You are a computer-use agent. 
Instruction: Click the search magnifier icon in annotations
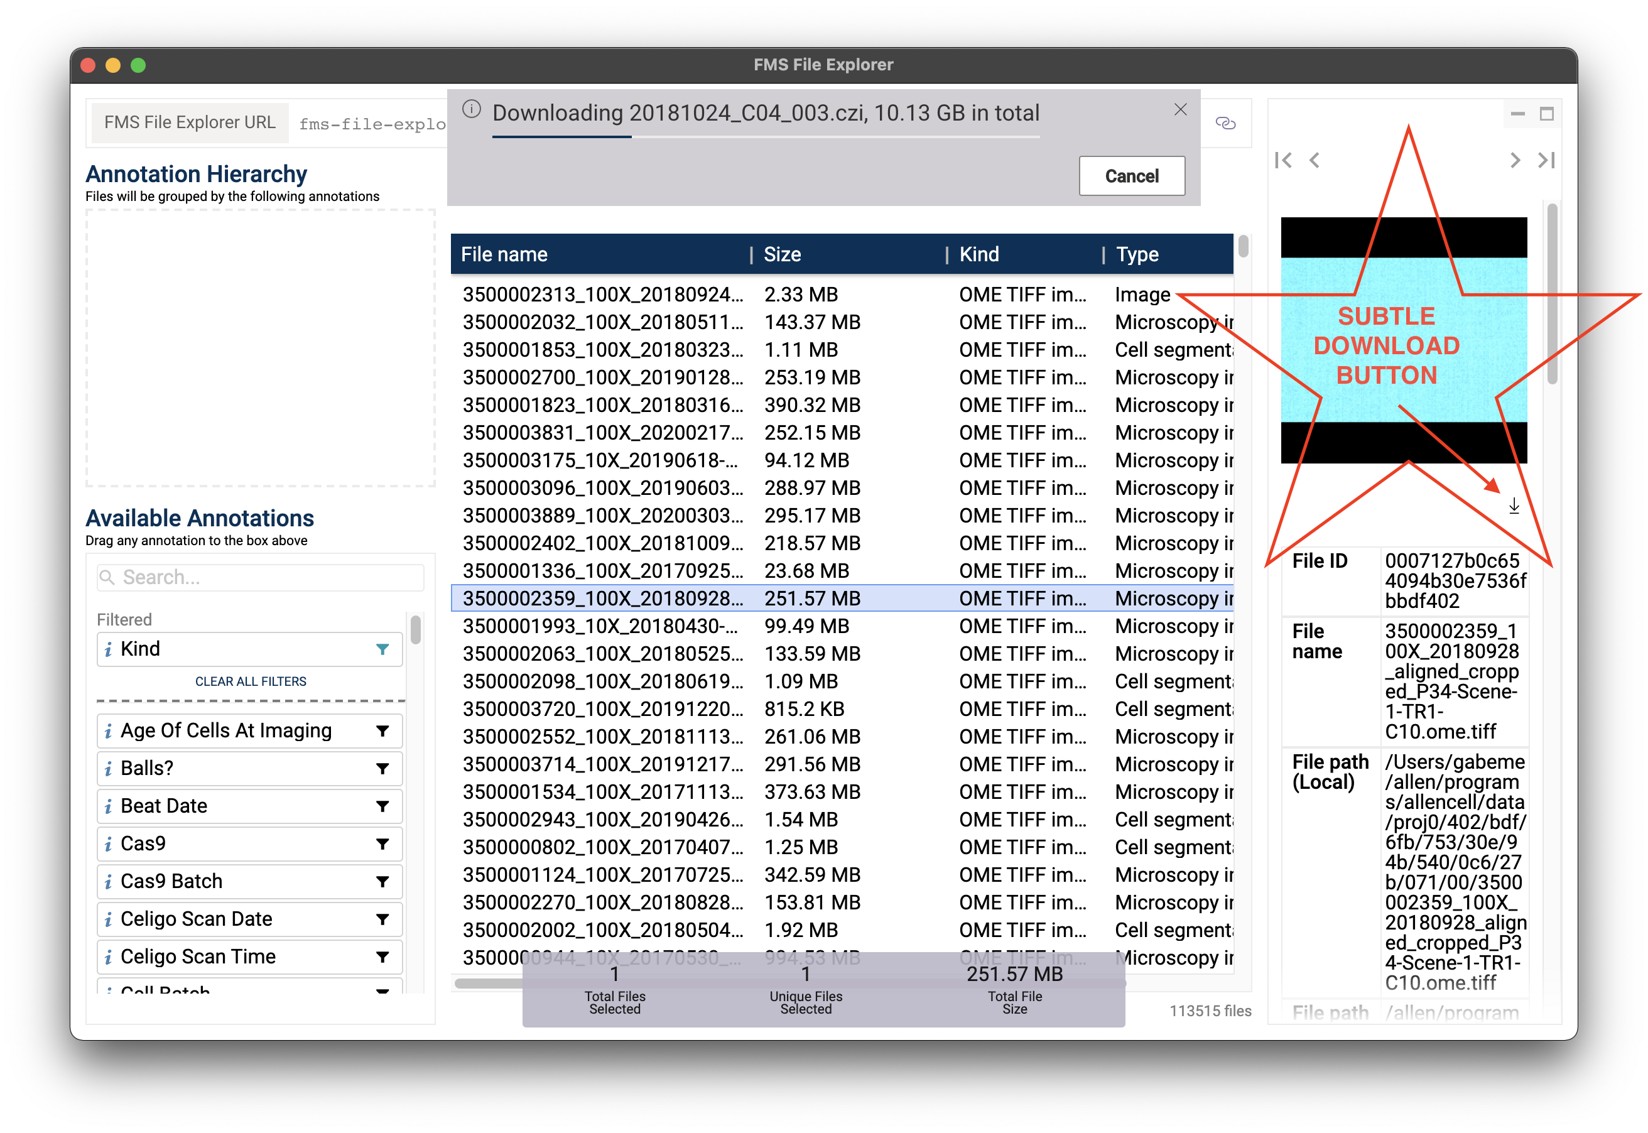tap(107, 577)
